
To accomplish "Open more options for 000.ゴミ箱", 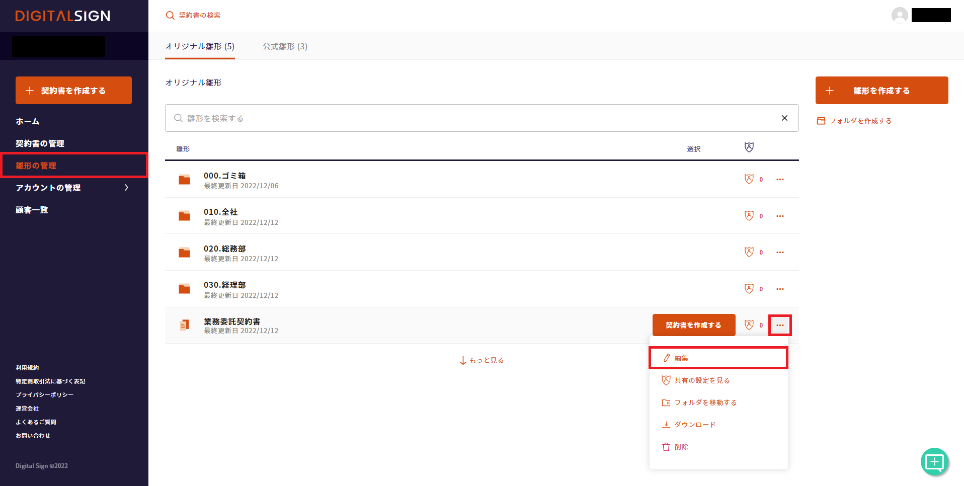I will tap(780, 180).
